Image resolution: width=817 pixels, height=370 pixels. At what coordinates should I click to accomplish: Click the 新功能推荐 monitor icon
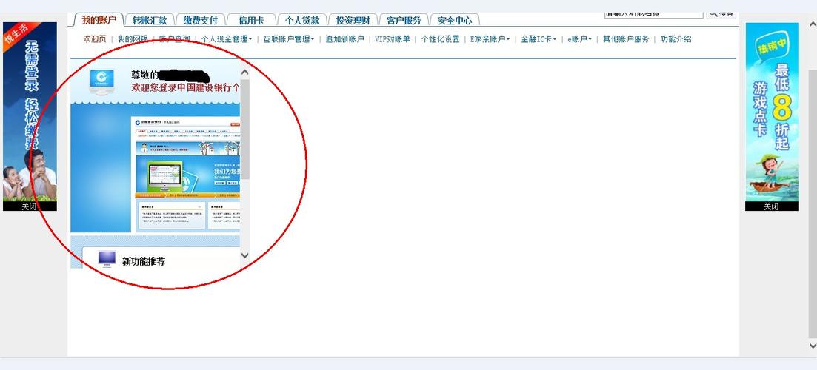[107, 259]
